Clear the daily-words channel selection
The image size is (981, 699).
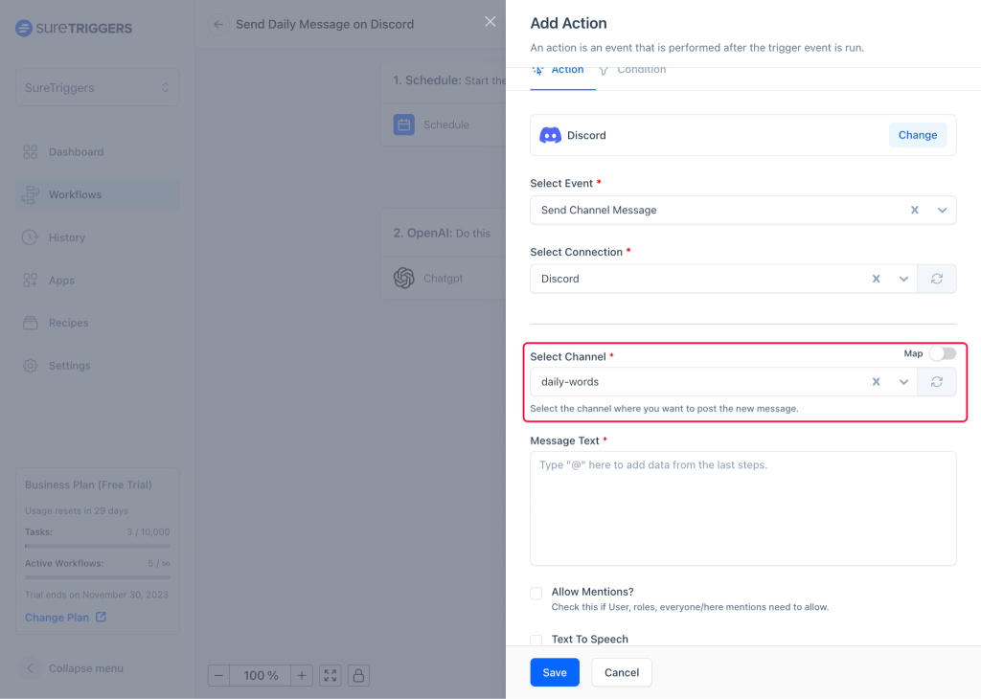(x=876, y=382)
